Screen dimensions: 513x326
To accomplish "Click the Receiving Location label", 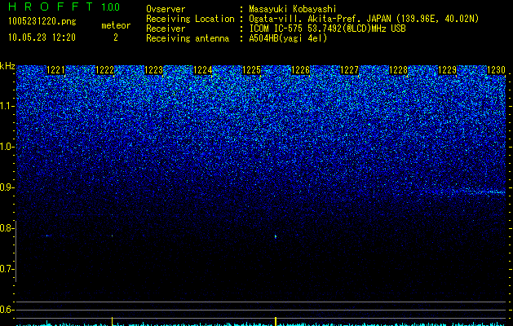I will pos(190,19).
